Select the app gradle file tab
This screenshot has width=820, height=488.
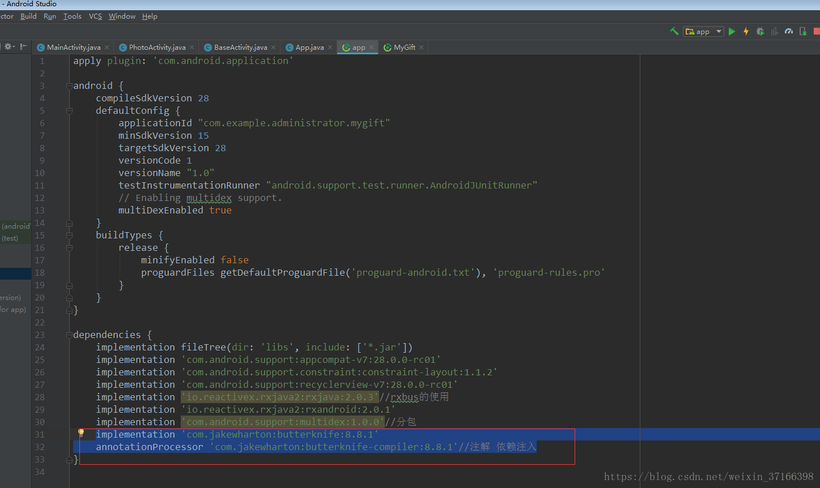pos(359,48)
